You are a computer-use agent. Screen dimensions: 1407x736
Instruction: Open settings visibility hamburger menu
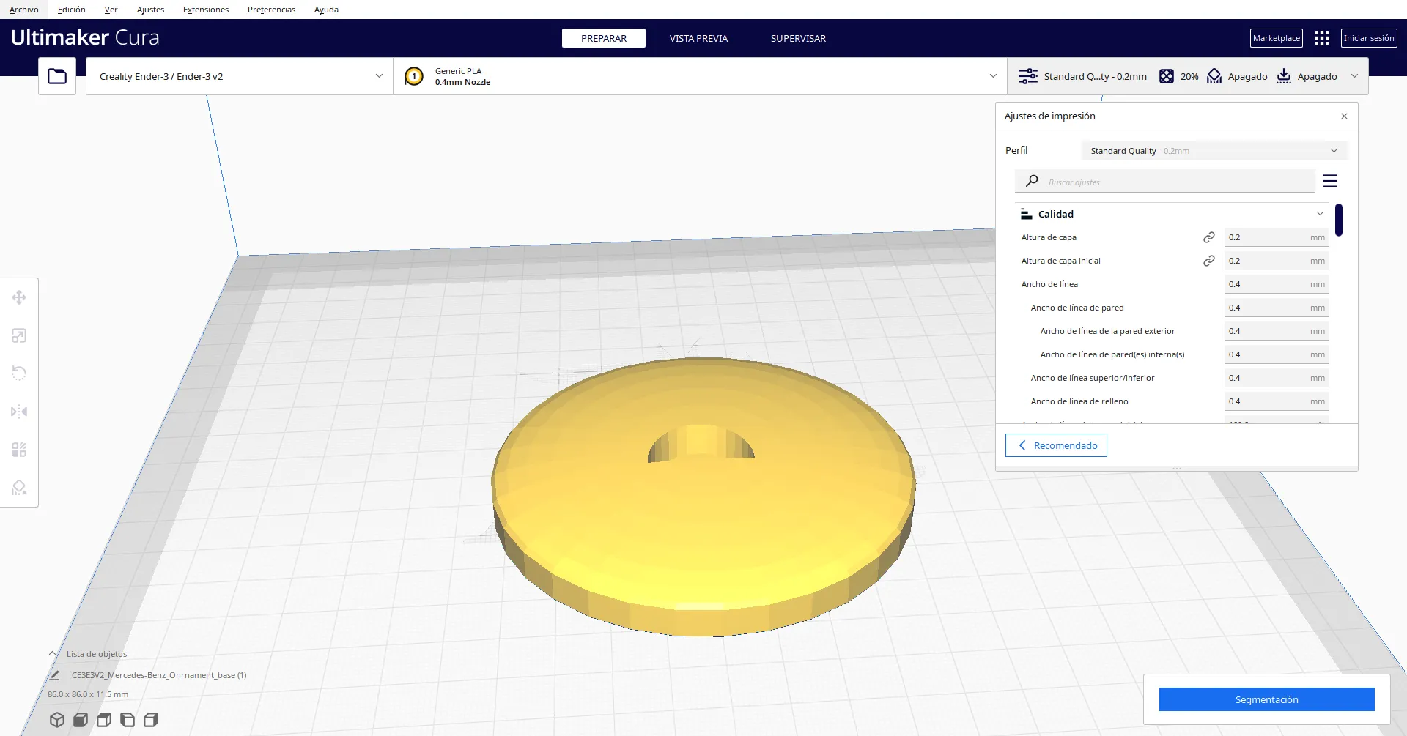point(1330,181)
